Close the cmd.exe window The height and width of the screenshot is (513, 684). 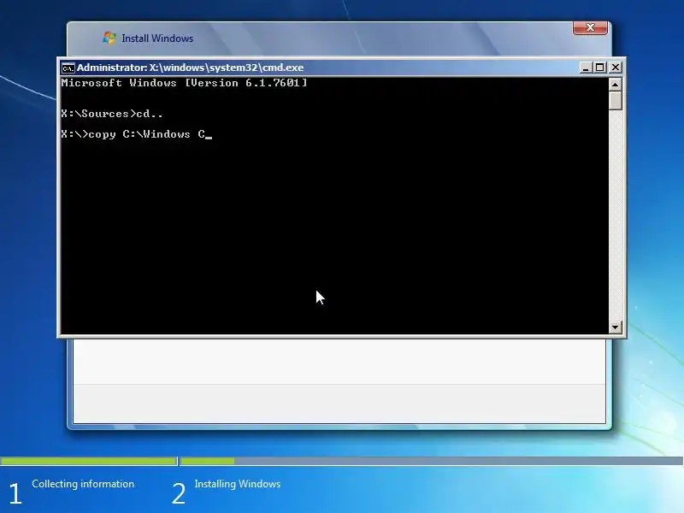point(615,68)
